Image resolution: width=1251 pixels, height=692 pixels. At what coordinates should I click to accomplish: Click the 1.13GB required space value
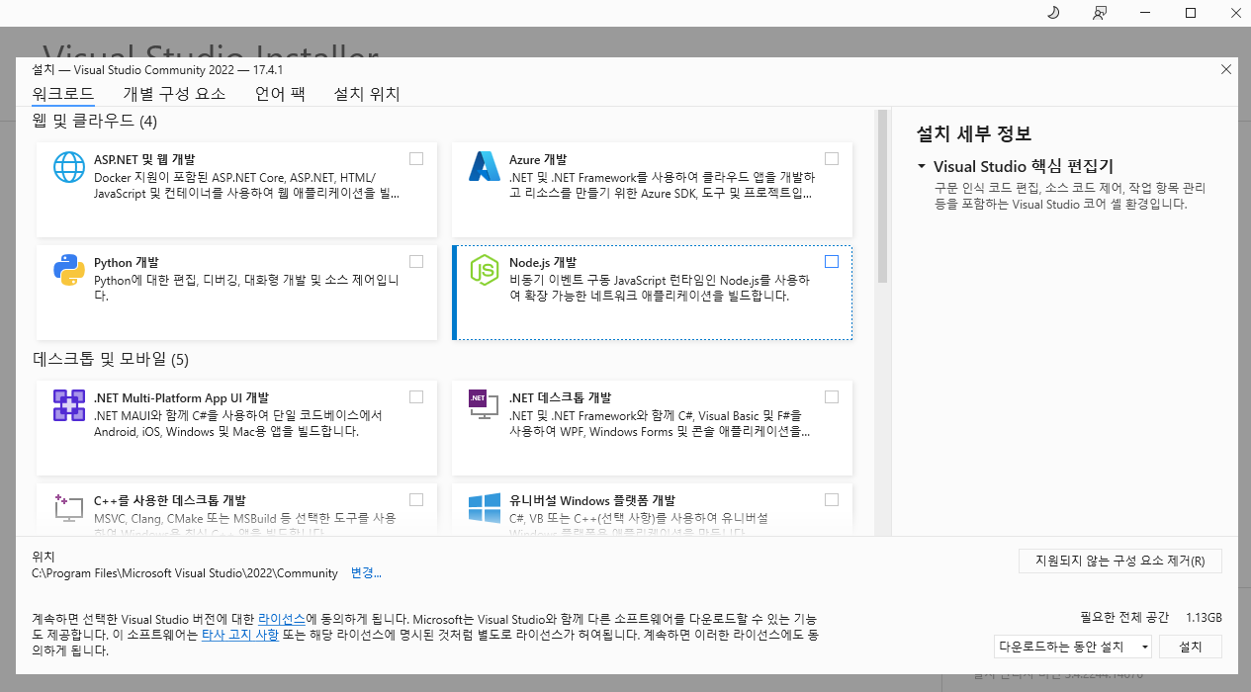click(1204, 618)
